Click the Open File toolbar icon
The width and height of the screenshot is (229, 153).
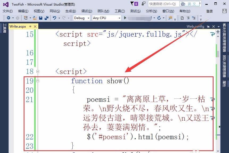[x=35, y=18]
